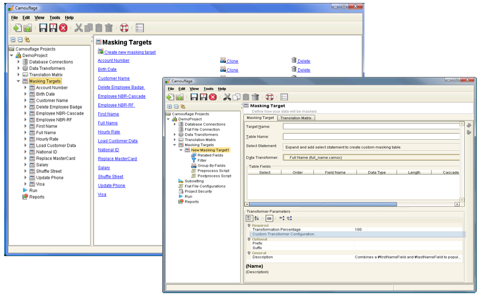This screenshot has width=482, height=299.
Task: Switch to the Masking Target tab
Action: pyautogui.click(x=260, y=117)
